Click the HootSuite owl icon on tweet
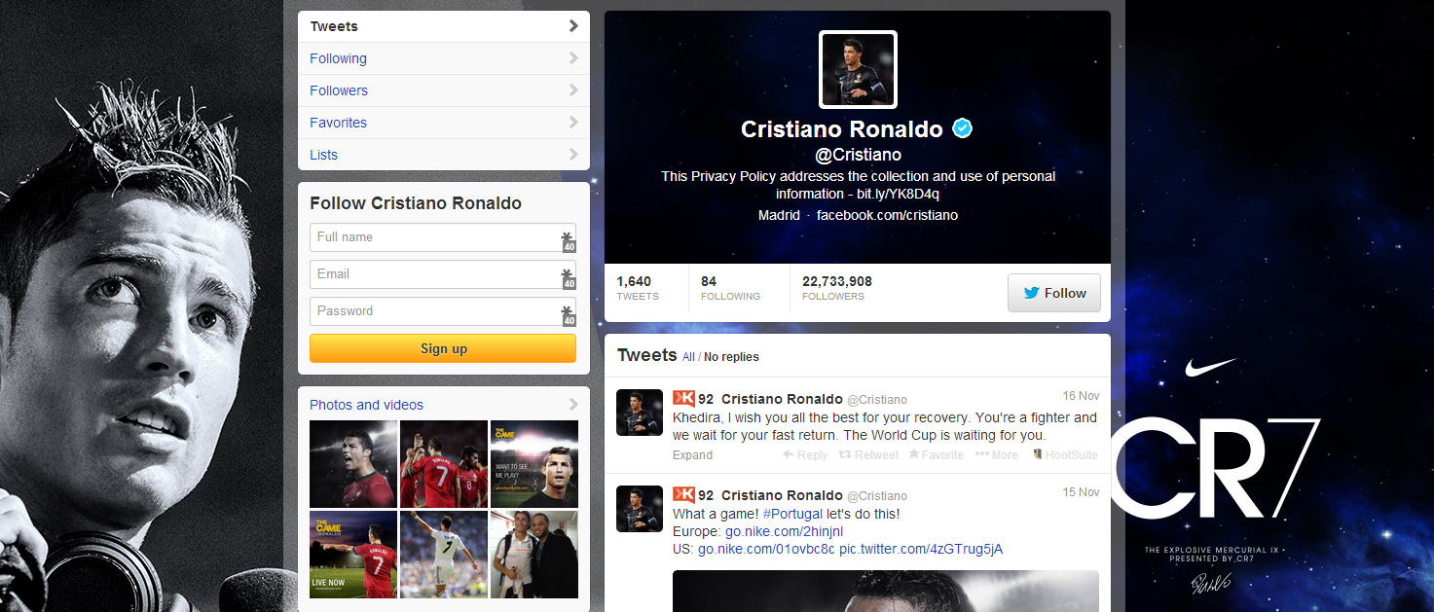 pyautogui.click(x=1038, y=455)
